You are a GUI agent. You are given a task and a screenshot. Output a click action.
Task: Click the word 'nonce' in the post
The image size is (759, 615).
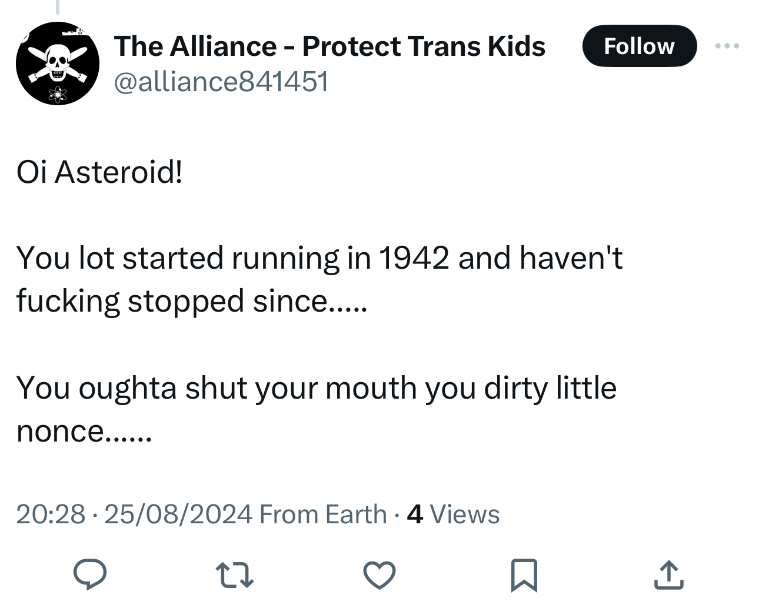[x=60, y=431]
